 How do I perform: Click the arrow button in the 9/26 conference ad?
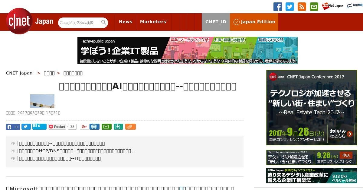point(350,134)
